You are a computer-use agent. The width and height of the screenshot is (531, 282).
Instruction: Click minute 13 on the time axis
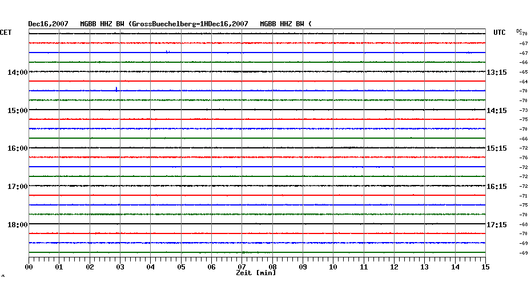[x=425, y=267]
